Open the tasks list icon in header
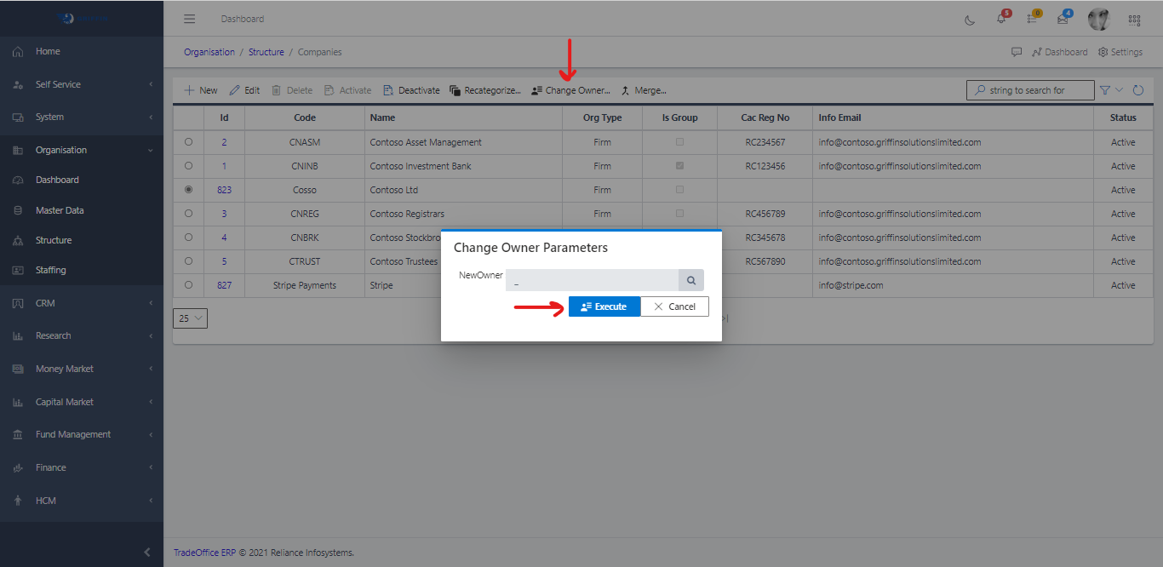 point(1032,20)
